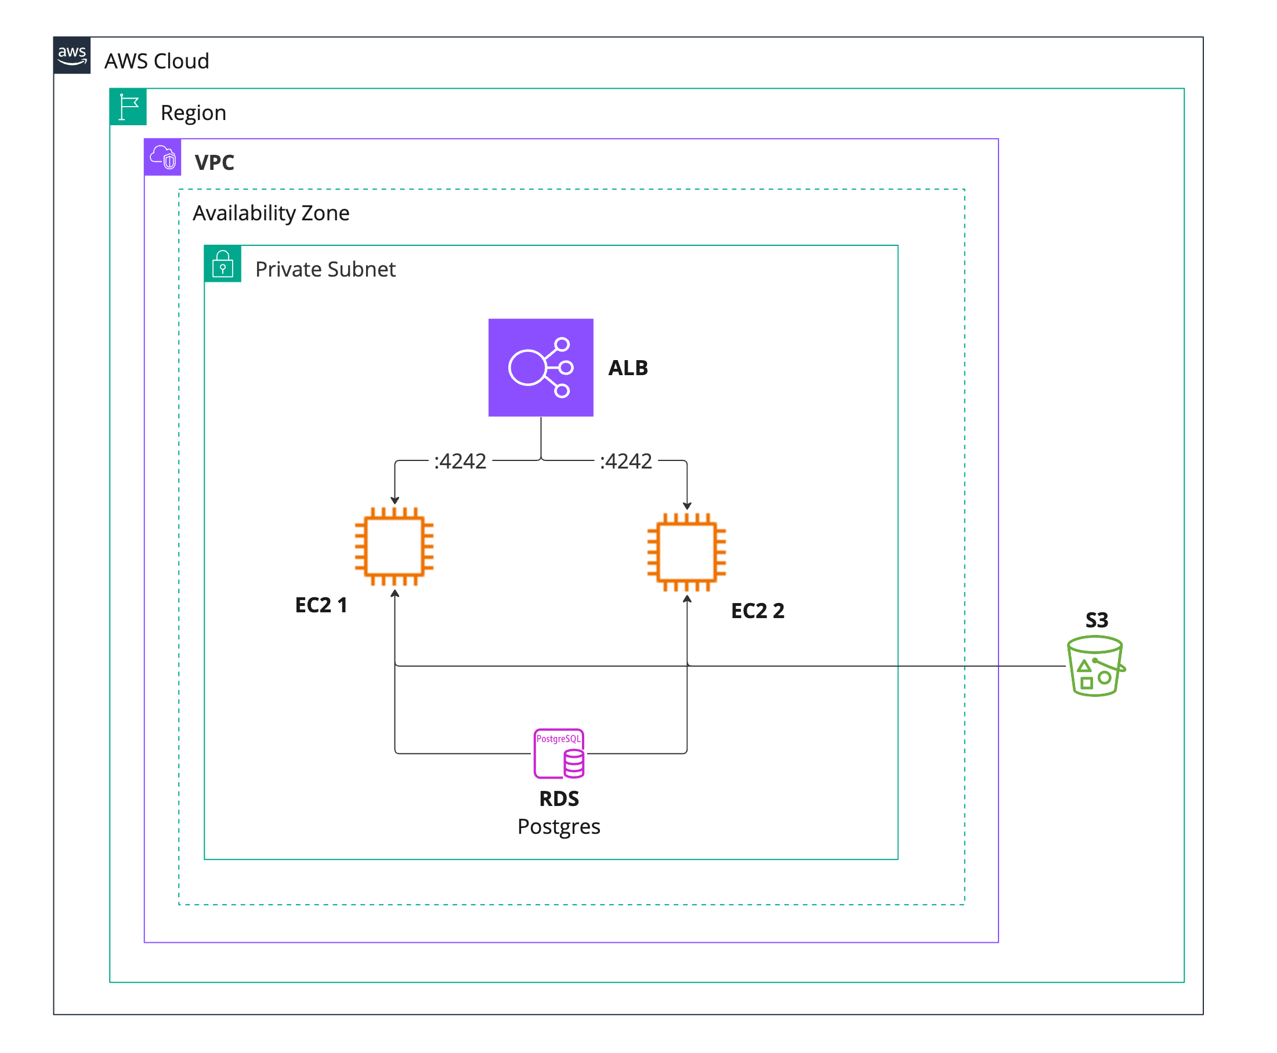This screenshot has width=1277, height=1053.
Task: Select the ALB text label
Action: click(628, 368)
